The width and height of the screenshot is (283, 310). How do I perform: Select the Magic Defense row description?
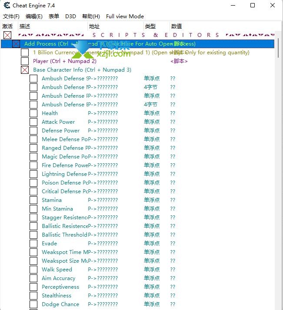[x=65, y=157]
